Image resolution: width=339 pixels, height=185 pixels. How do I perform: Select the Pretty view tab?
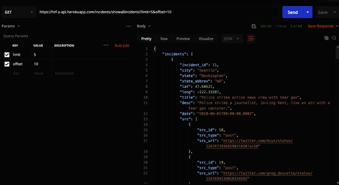[x=146, y=39]
